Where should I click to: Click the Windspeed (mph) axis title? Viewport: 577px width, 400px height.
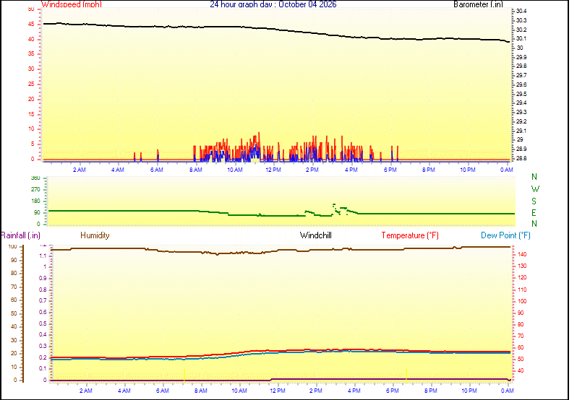(72, 4)
